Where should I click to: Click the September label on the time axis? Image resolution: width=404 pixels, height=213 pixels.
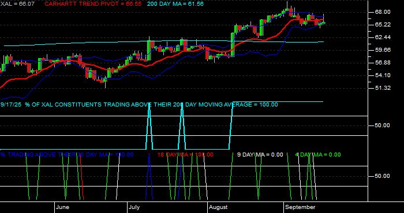[300, 207]
